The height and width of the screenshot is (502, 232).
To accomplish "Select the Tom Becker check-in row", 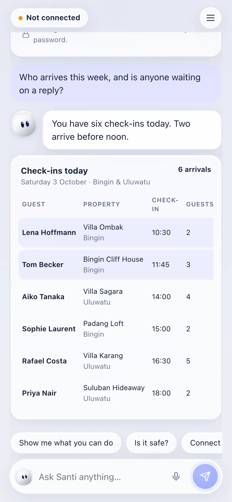I will pos(116,265).
